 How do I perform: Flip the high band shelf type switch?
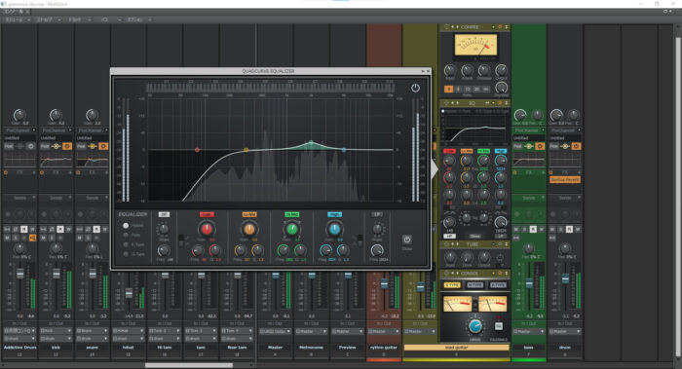(x=360, y=240)
